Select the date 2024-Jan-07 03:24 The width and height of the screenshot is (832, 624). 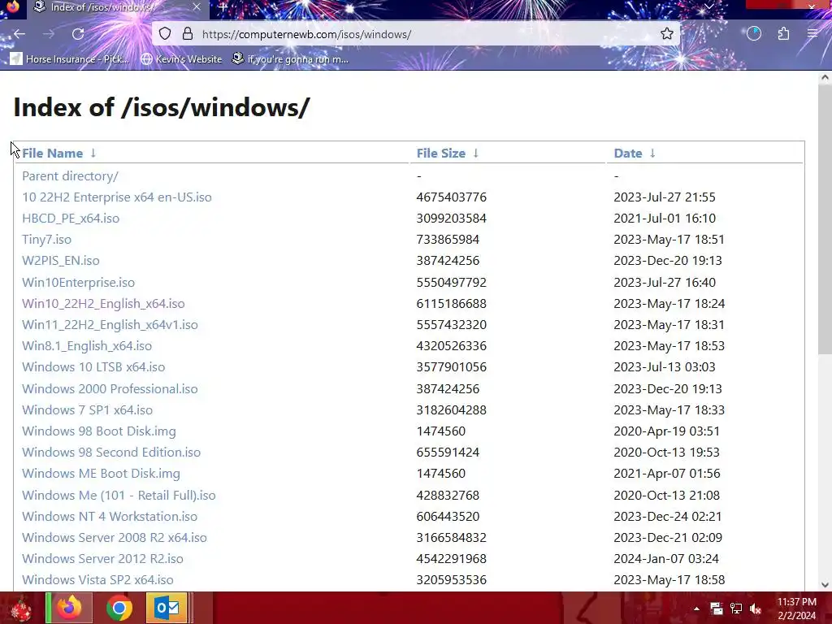[666, 559]
